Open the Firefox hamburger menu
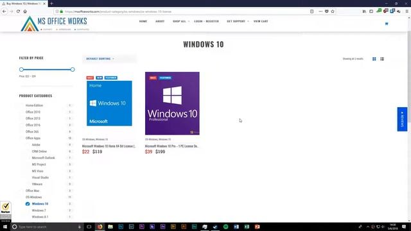Image resolution: width=411 pixels, height=231 pixels. coord(407,12)
